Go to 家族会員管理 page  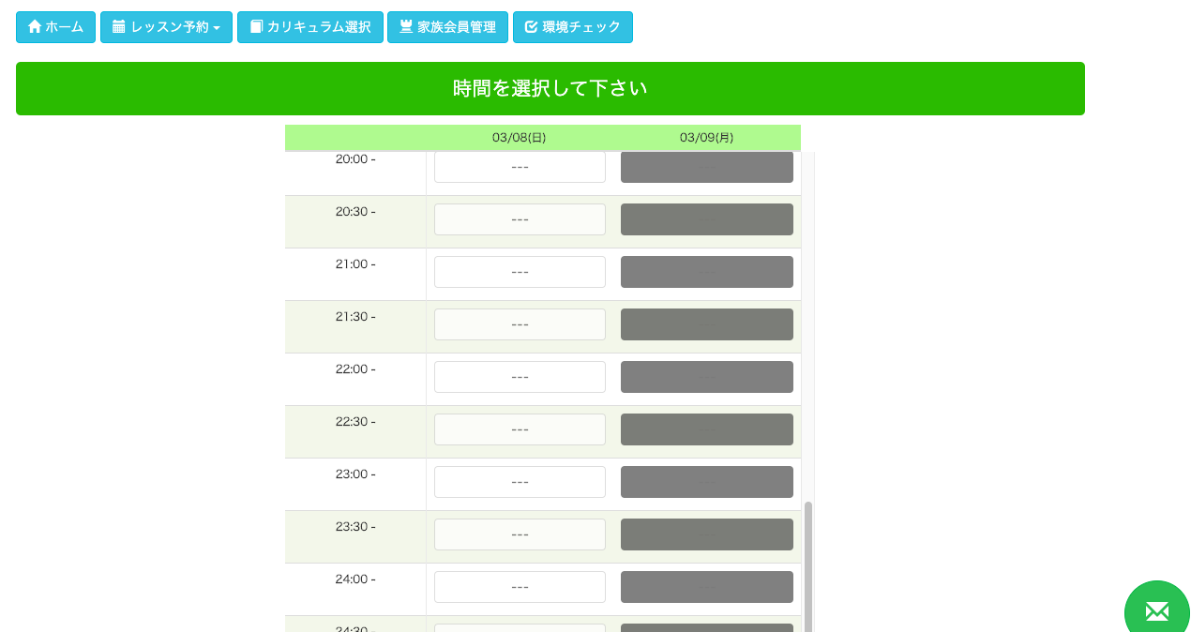tap(447, 27)
